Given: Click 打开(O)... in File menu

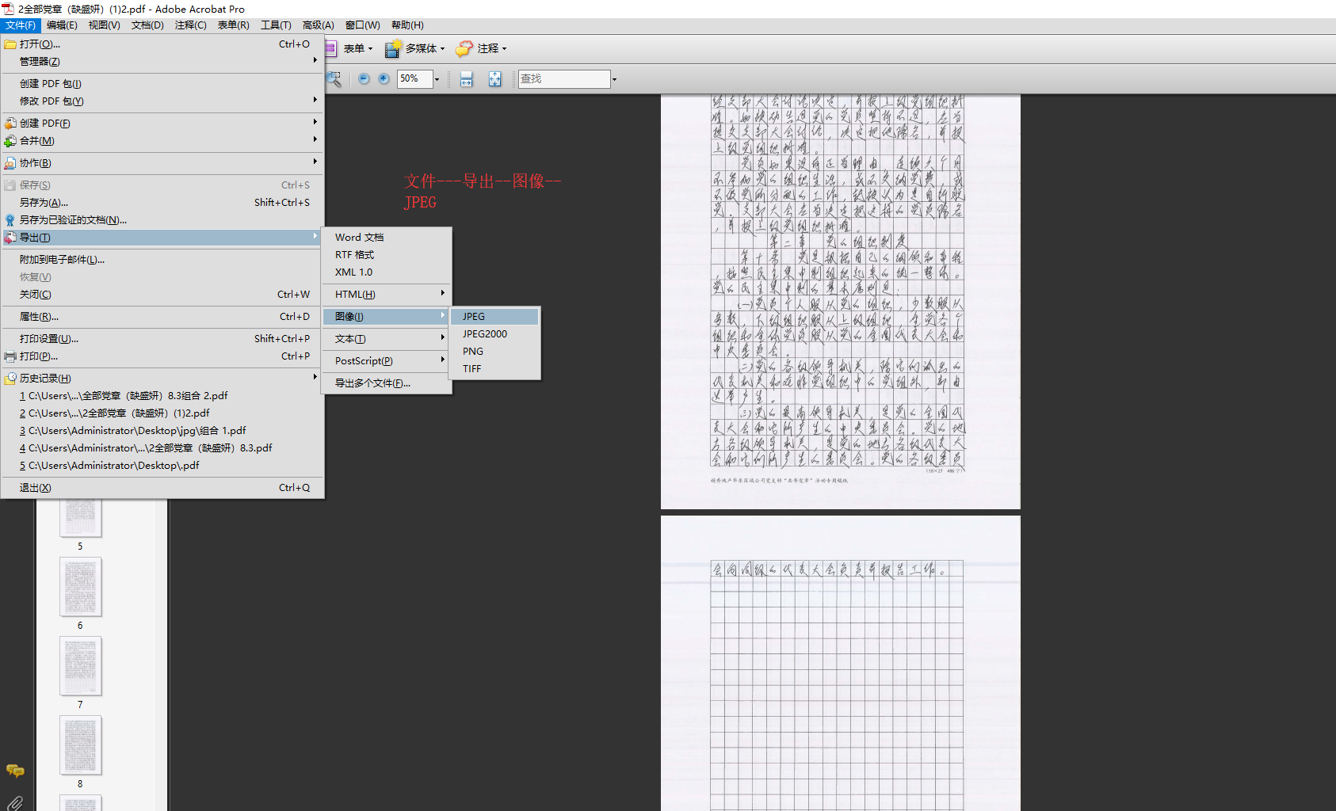Looking at the screenshot, I should coord(162,44).
